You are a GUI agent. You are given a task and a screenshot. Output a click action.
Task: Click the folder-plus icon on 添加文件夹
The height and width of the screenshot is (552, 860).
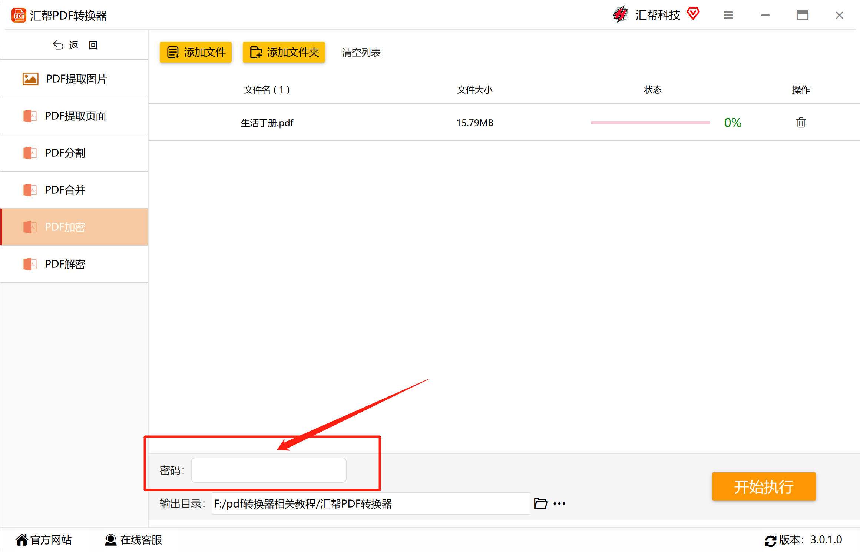click(x=256, y=52)
